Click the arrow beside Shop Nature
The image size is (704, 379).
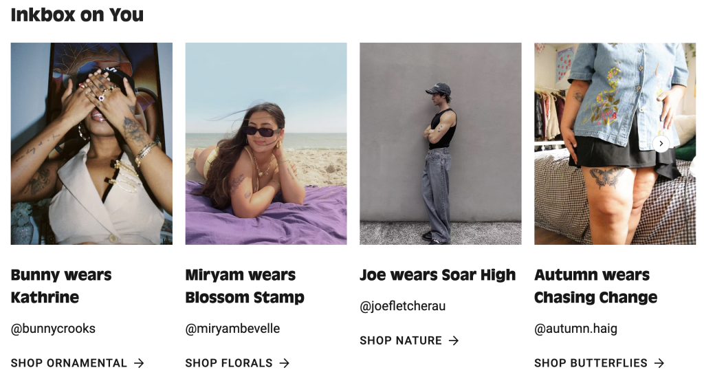pyautogui.click(x=453, y=340)
